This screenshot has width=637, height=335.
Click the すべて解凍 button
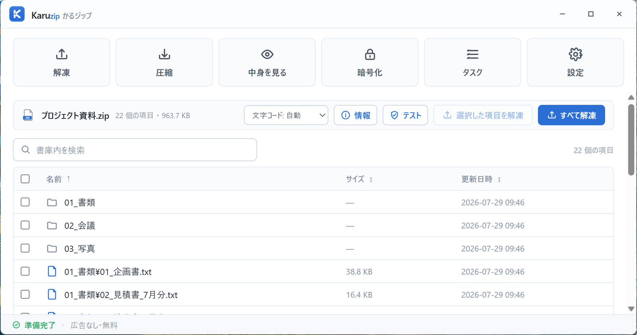571,115
